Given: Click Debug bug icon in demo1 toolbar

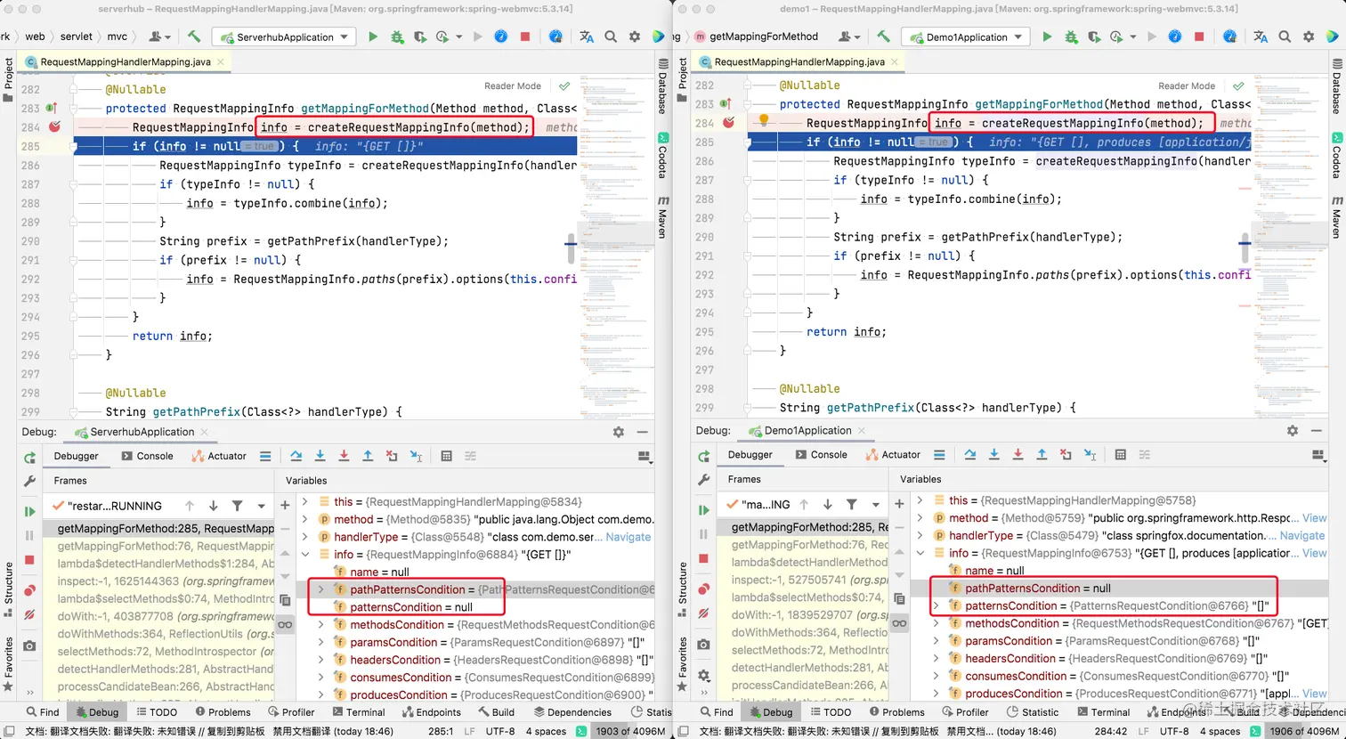Looking at the screenshot, I should (1071, 37).
